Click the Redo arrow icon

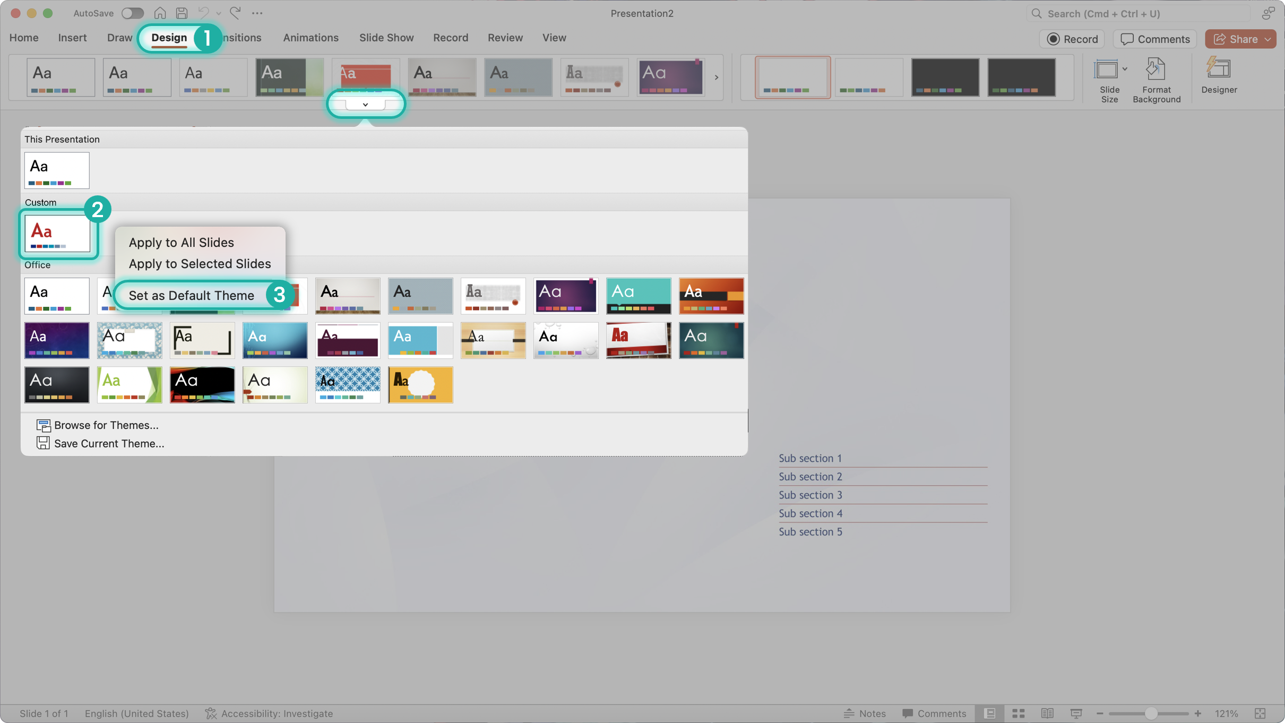235,13
